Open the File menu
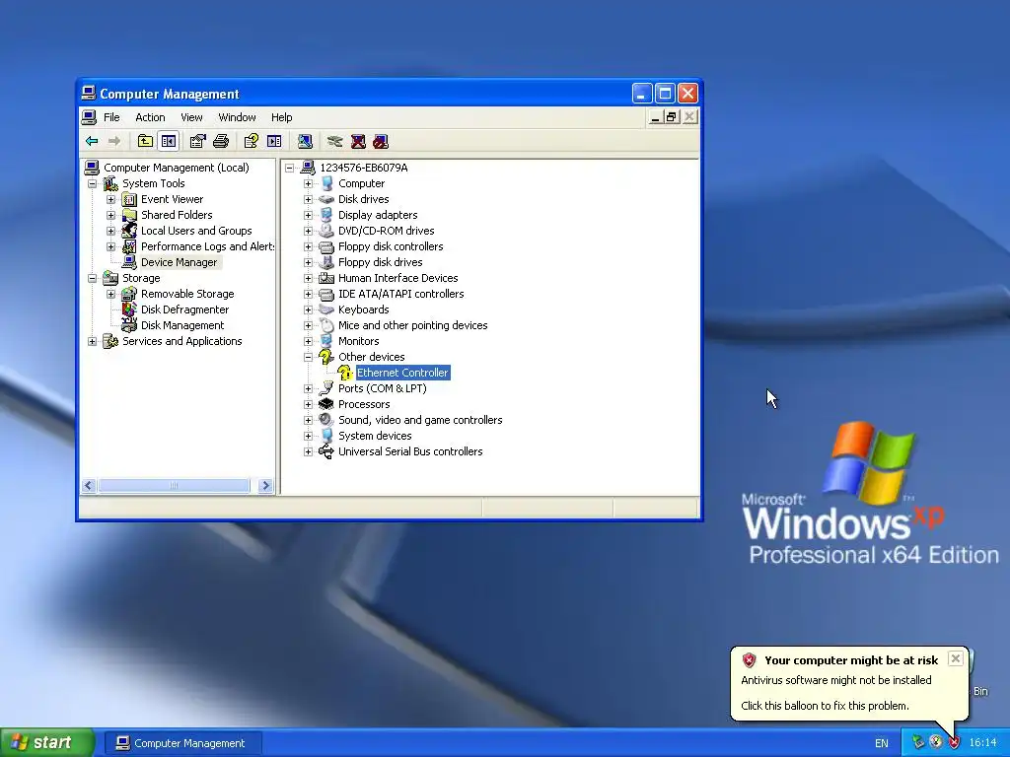Screen dimensions: 1010x757 111,117
